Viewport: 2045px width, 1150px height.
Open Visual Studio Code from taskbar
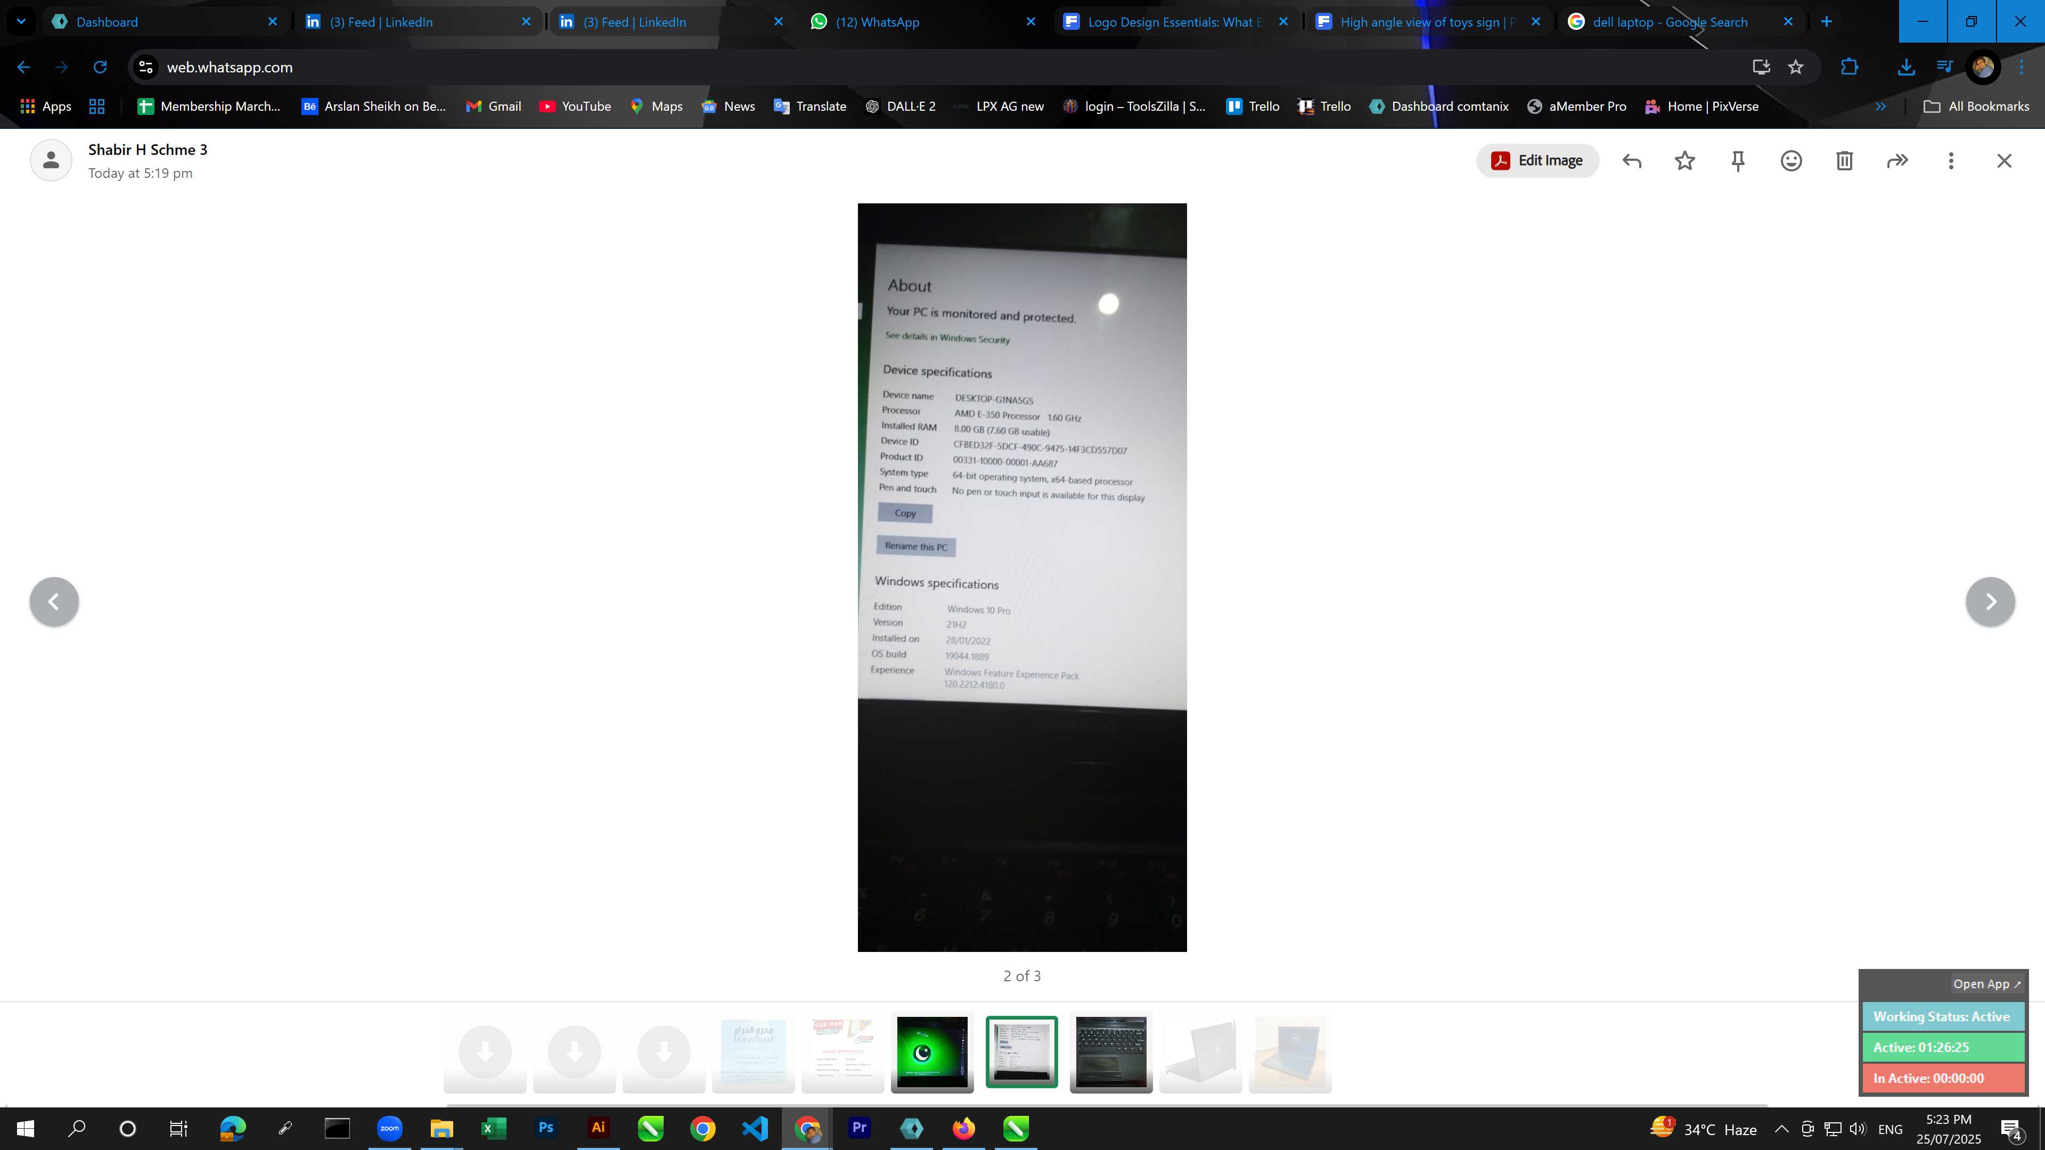point(755,1129)
